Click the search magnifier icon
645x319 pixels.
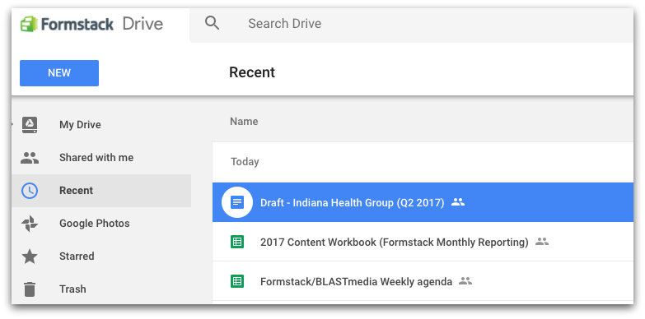[x=212, y=23]
